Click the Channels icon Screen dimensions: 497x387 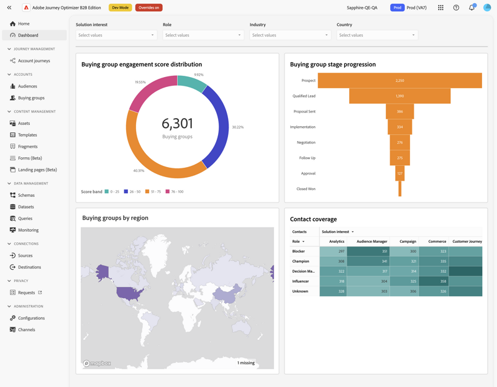(12, 330)
